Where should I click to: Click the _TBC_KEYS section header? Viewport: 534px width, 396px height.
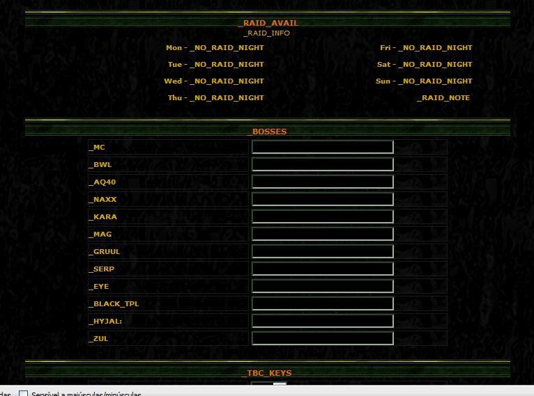click(x=268, y=373)
